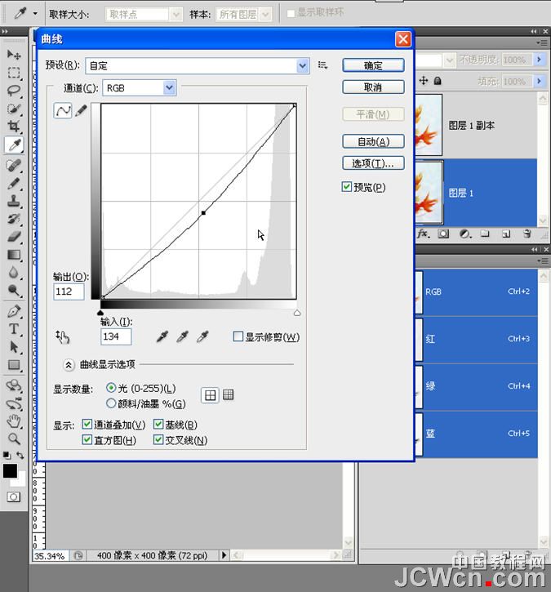This screenshot has height=592, width=551.
Task: Delete layer with trash icon
Action: click(527, 234)
